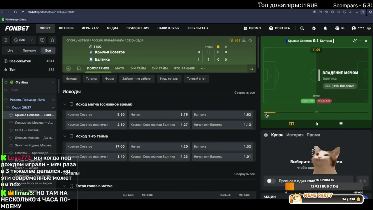Favorite Россия. Премьер-Лига with its star
This screenshot has width=373, height=210.
pos(6,100)
